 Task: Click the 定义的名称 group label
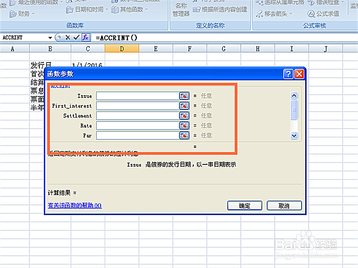pyautogui.click(x=210, y=25)
